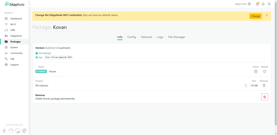
Task: Click the Ethereum supporter logo
Action: (x=4, y=130)
